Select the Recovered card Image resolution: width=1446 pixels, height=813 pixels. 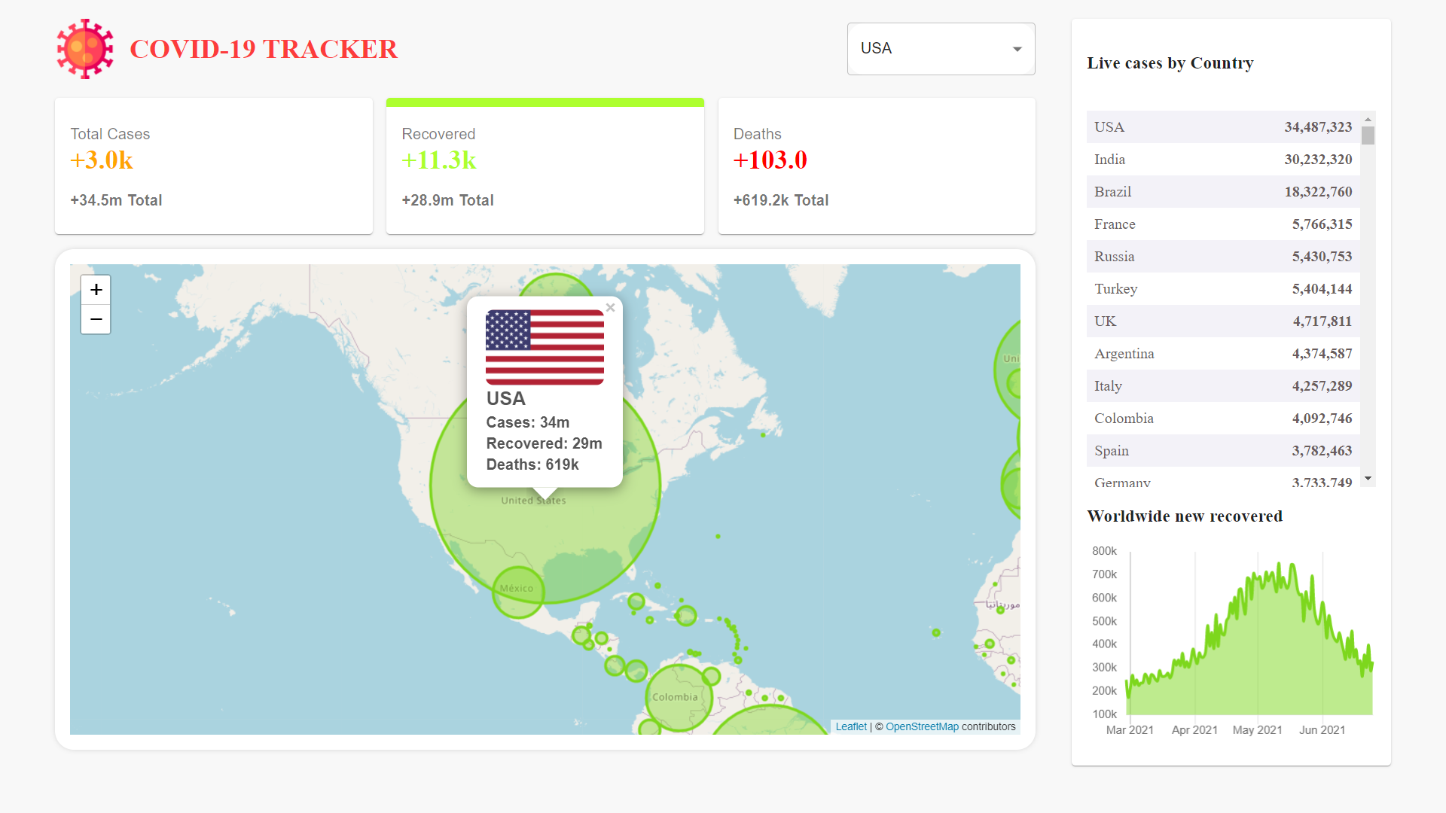coord(545,166)
